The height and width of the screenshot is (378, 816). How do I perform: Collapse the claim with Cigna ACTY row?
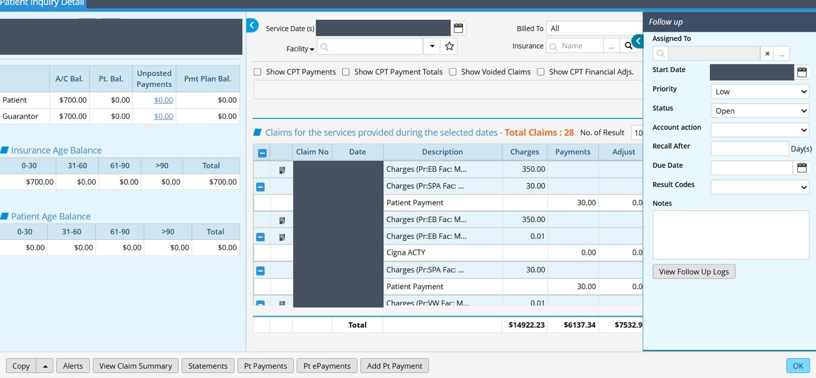coord(260,237)
